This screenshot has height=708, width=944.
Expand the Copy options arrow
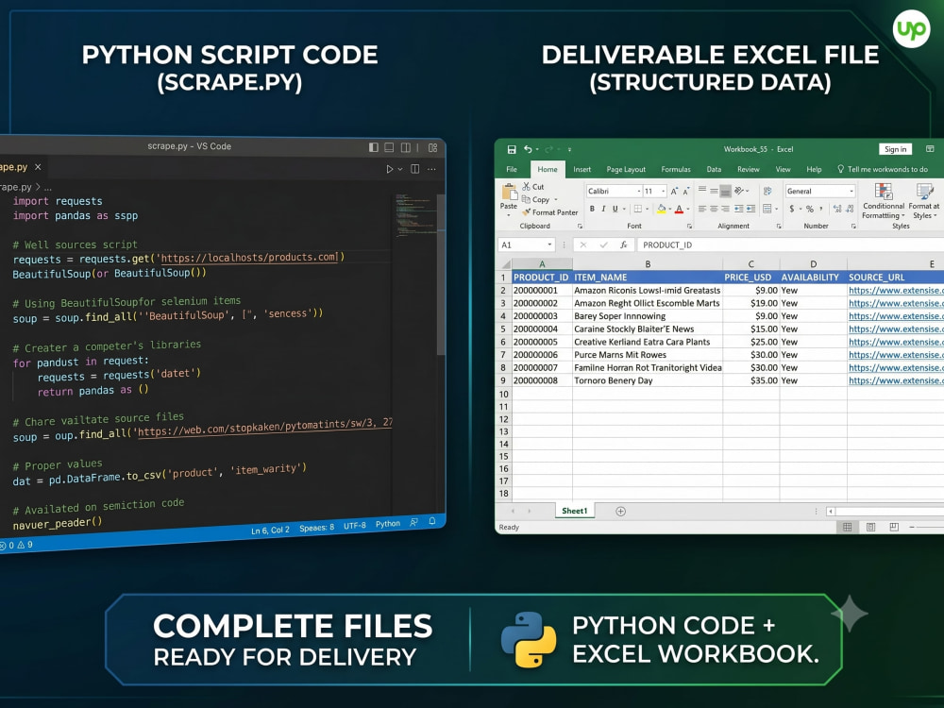tap(556, 200)
